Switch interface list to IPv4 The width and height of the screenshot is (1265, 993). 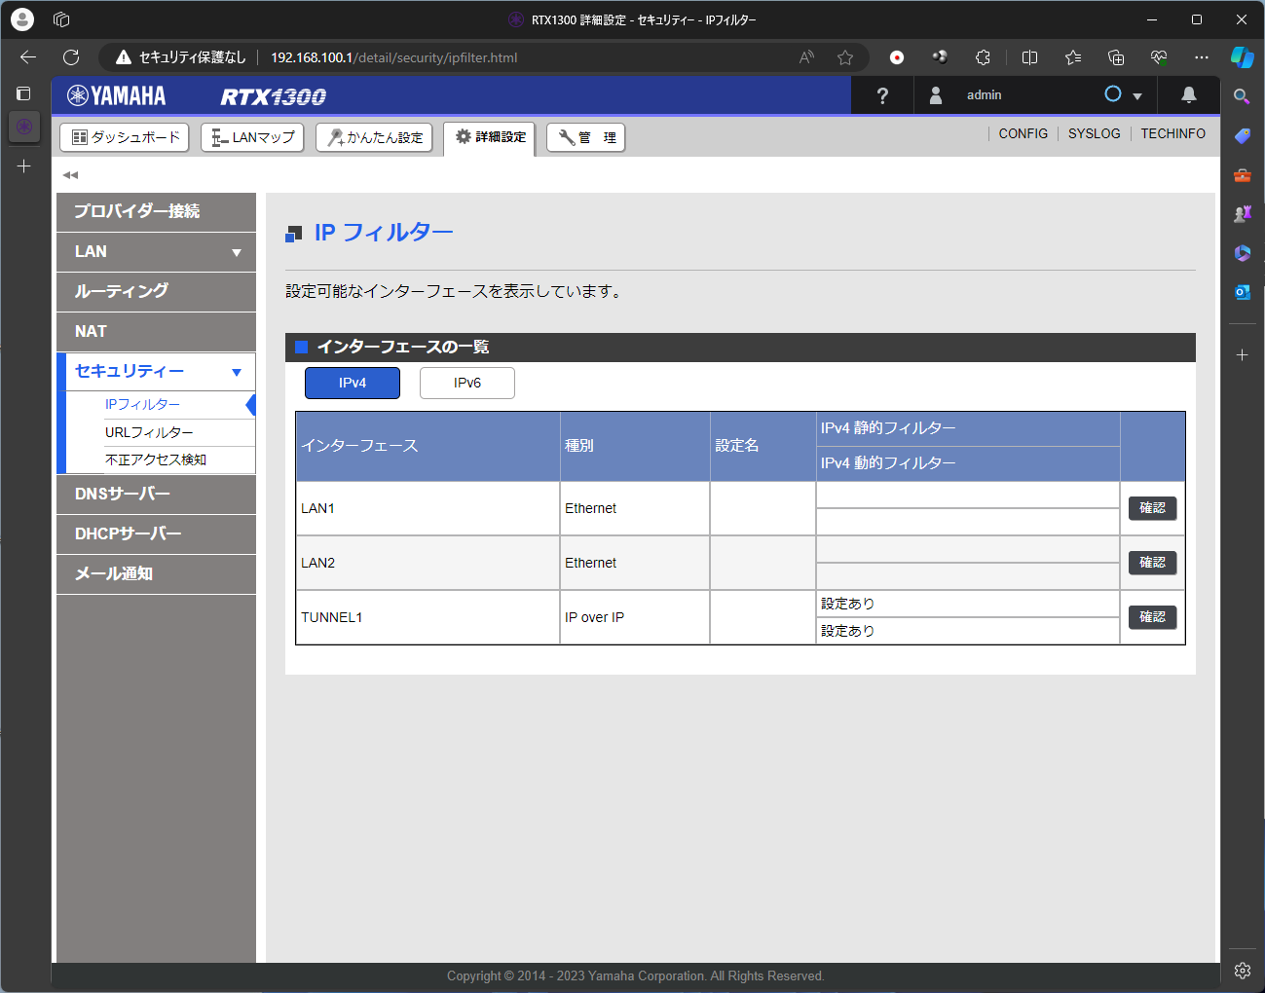[353, 384]
